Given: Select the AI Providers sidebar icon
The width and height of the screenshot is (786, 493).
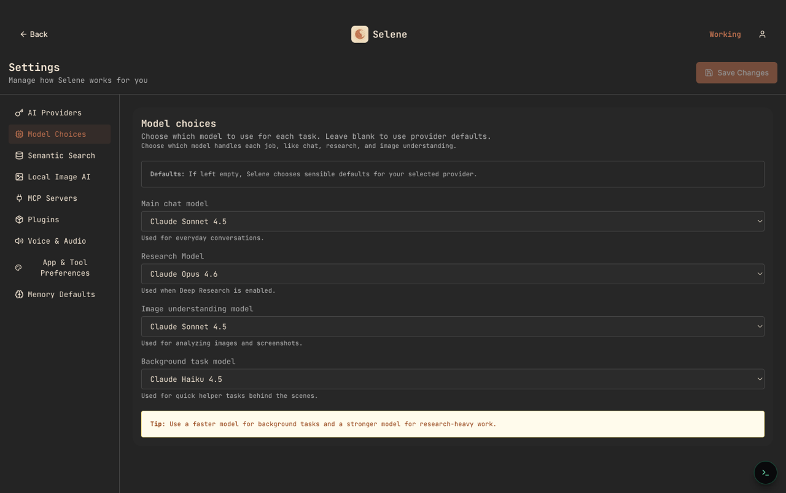Looking at the screenshot, I should 18,112.
